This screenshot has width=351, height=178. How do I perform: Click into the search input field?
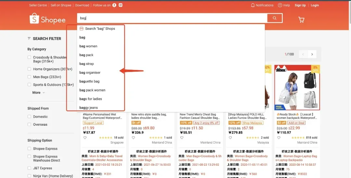(x=172, y=18)
